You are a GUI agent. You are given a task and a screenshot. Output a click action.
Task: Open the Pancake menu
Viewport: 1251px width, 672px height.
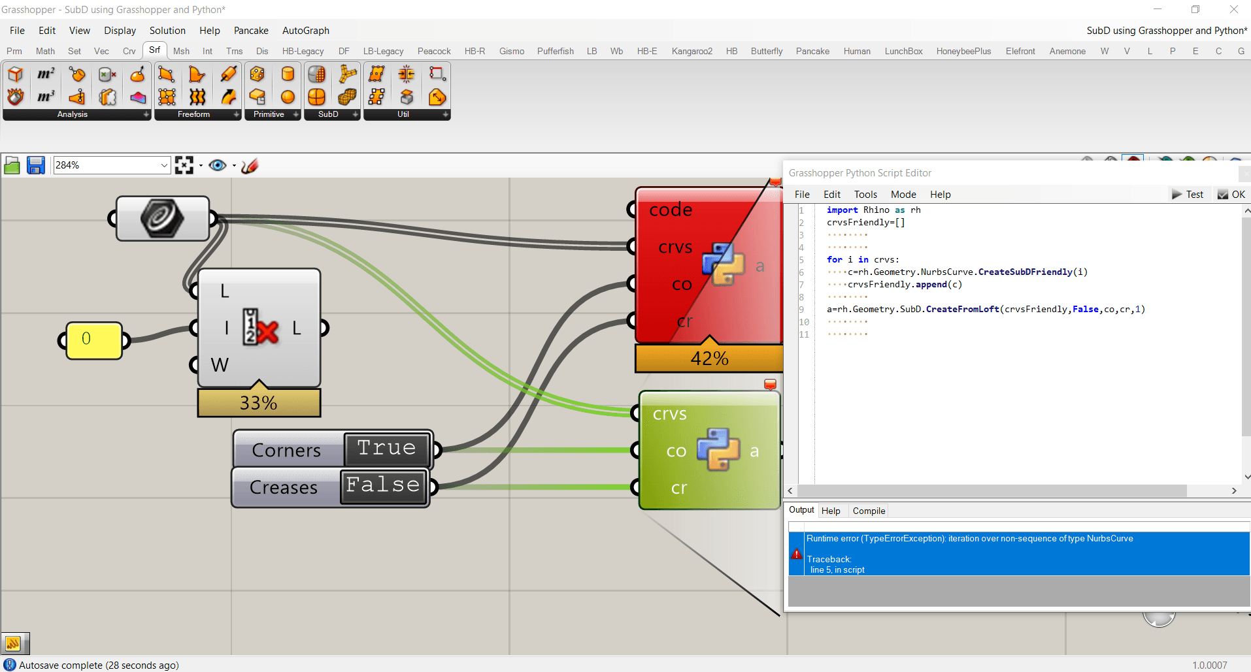(x=251, y=31)
